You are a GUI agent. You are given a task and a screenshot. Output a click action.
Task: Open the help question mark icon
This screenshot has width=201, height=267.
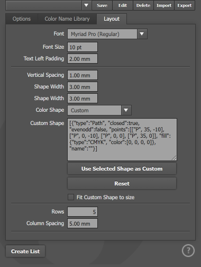click(x=188, y=251)
